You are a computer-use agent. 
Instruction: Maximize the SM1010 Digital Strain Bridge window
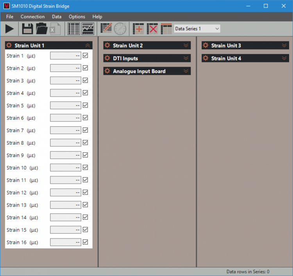click(x=266, y=6)
